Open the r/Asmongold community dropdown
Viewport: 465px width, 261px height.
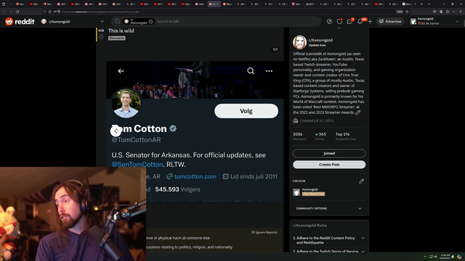(73, 21)
